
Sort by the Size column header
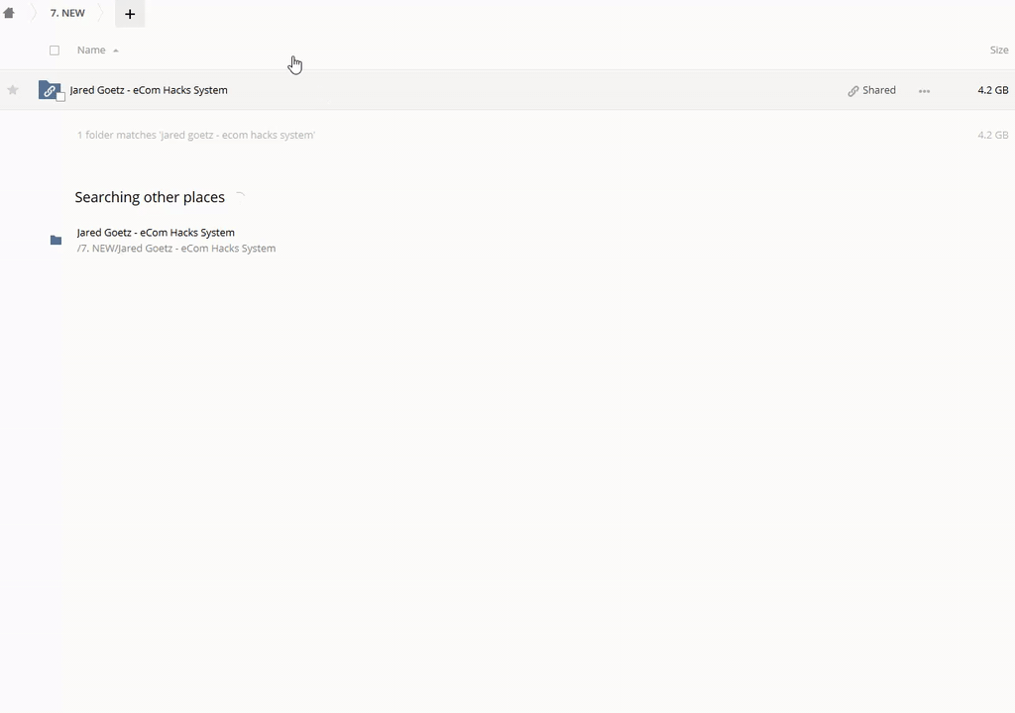tap(999, 50)
